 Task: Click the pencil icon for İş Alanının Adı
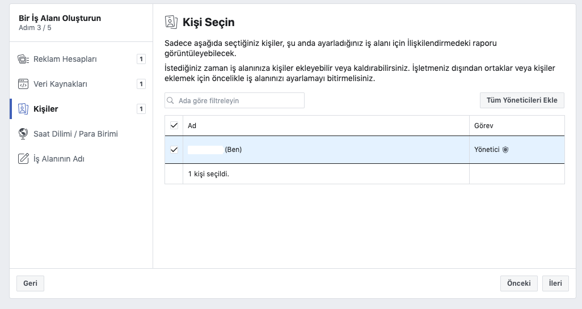click(23, 158)
